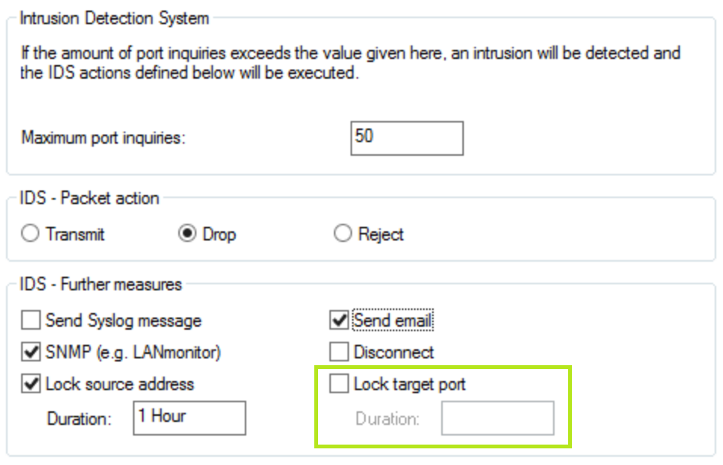Click the 'SNMP (e.g. LANmonitor)' label text
The image size is (723, 465).
[x=133, y=352]
